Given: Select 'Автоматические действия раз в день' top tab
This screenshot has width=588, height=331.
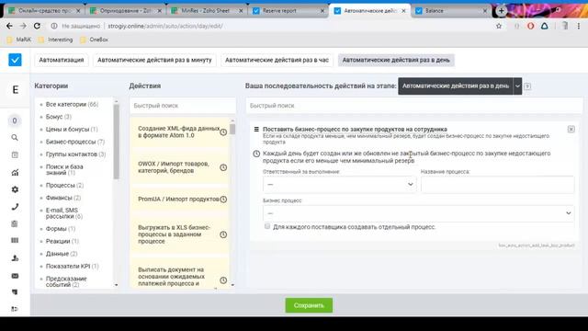Looking at the screenshot, I should (396, 60).
